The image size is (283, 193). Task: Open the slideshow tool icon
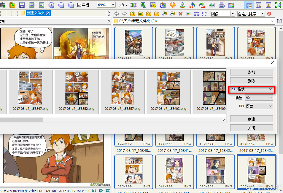133,5
